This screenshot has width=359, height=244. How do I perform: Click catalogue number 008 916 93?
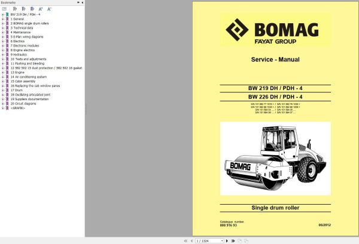(229, 226)
